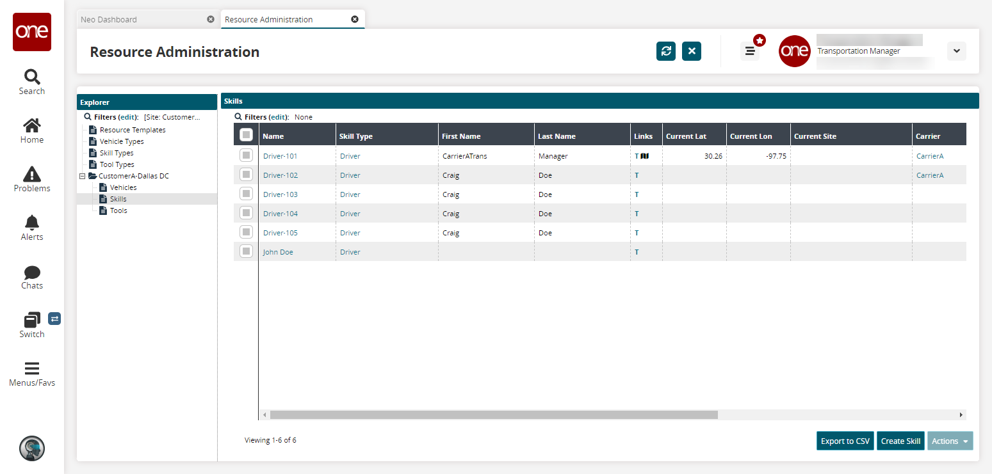Open the Alerts bell icon
The image size is (992, 474).
pos(31,223)
